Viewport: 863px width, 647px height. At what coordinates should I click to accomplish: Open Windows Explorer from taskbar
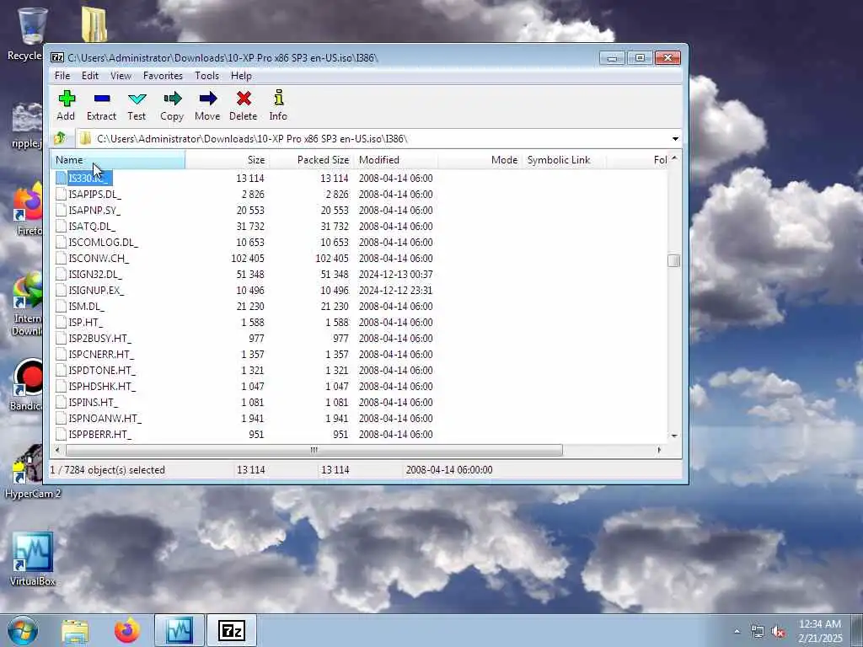pos(75,630)
